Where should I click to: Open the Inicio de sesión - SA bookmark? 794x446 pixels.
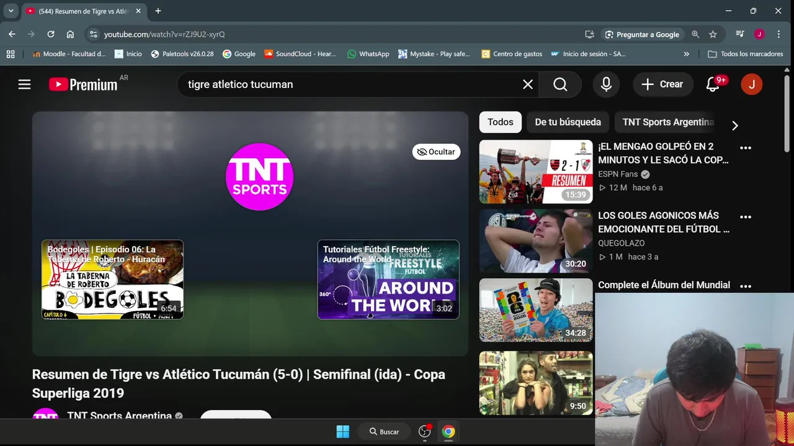pyautogui.click(x=588, y=54)
